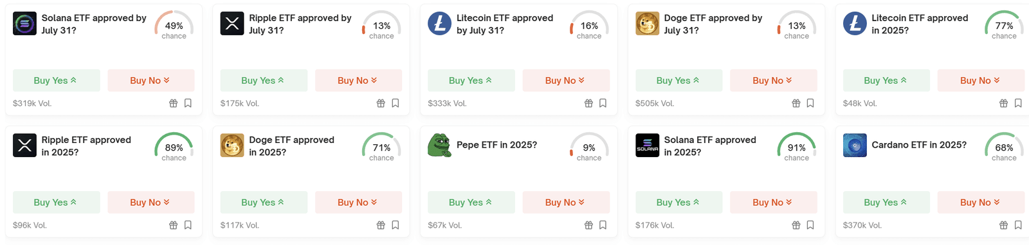The height and width of the screenshot is (245, 1029).
Task: Click the 89% chance gauge on Ripple 2025
Action: click(x=174, y=148)
